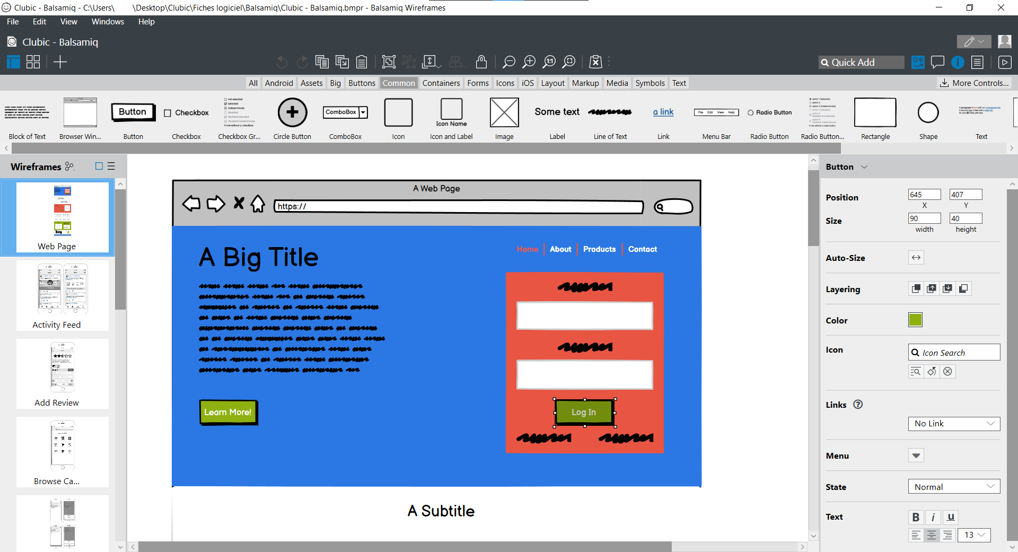Pick the Radio Button control from library

[769, 119]
